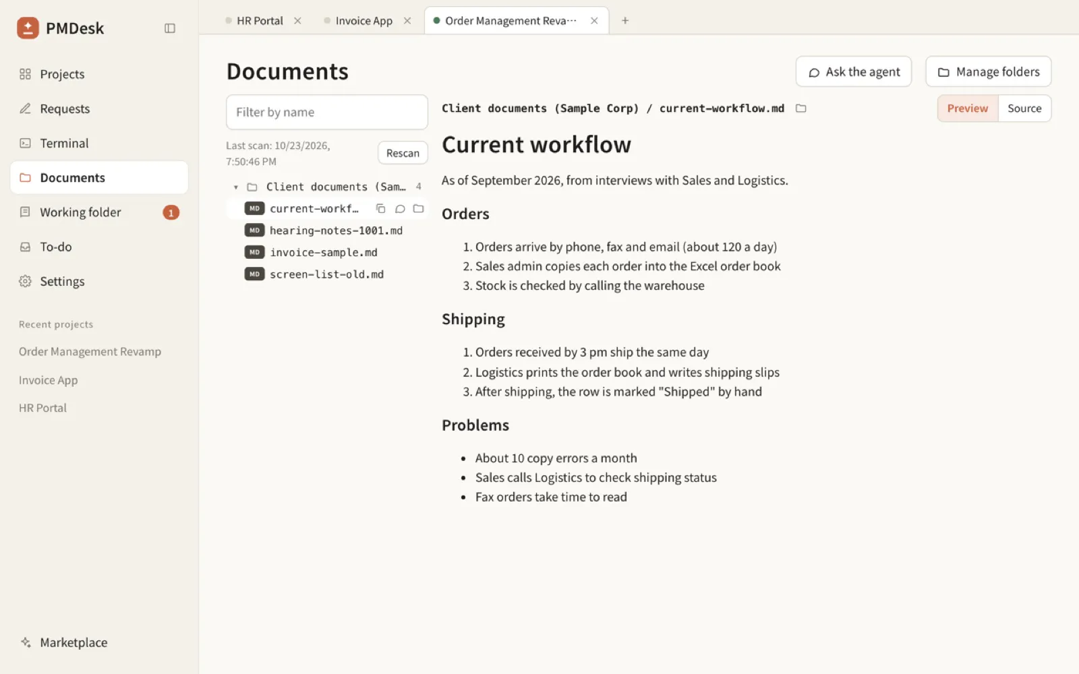Open hearing-notes-1001.md in the file tree
Screen dimensions: 1079x674
tap(327, 231)
